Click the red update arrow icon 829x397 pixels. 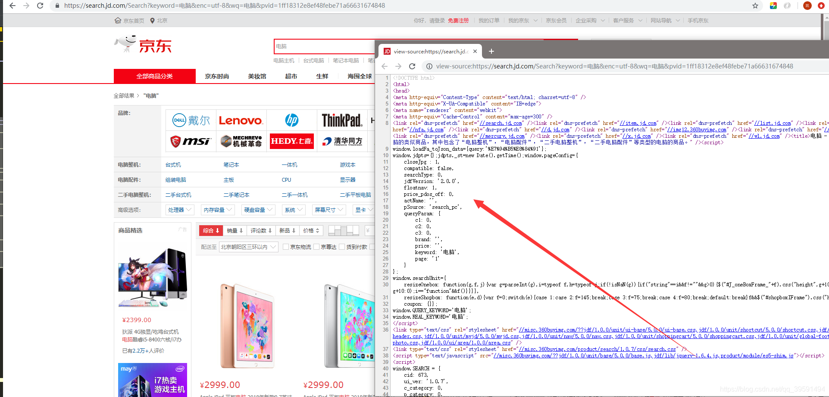coord(822,6)
